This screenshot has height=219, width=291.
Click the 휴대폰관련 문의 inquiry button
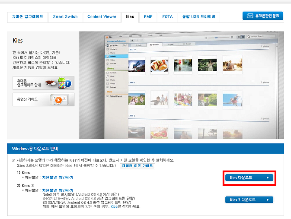click(x=263, y=16)
